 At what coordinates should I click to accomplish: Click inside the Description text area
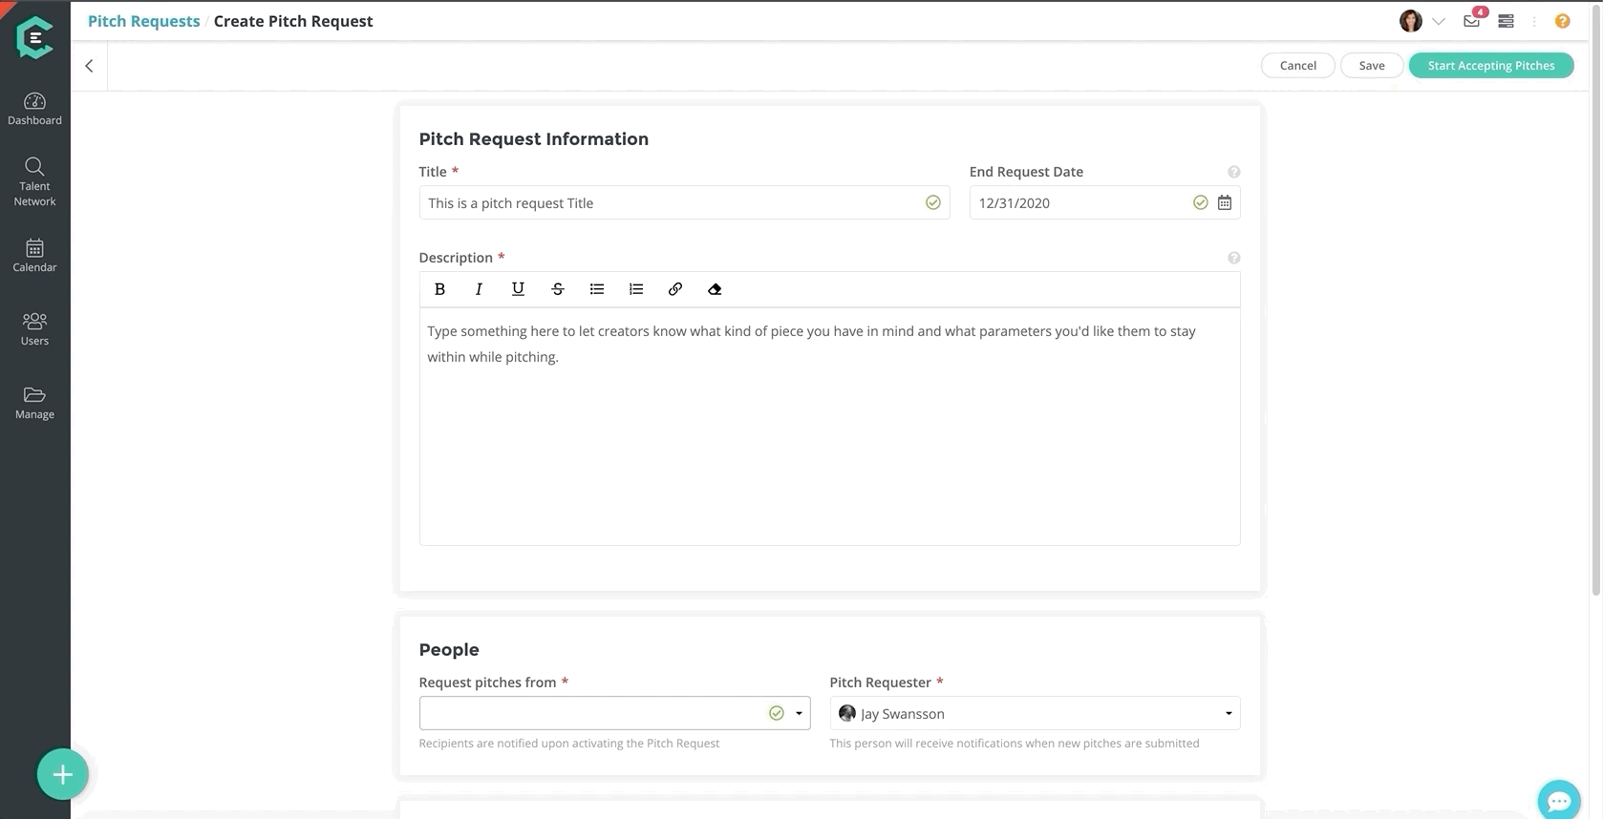(x=829, y=426)
